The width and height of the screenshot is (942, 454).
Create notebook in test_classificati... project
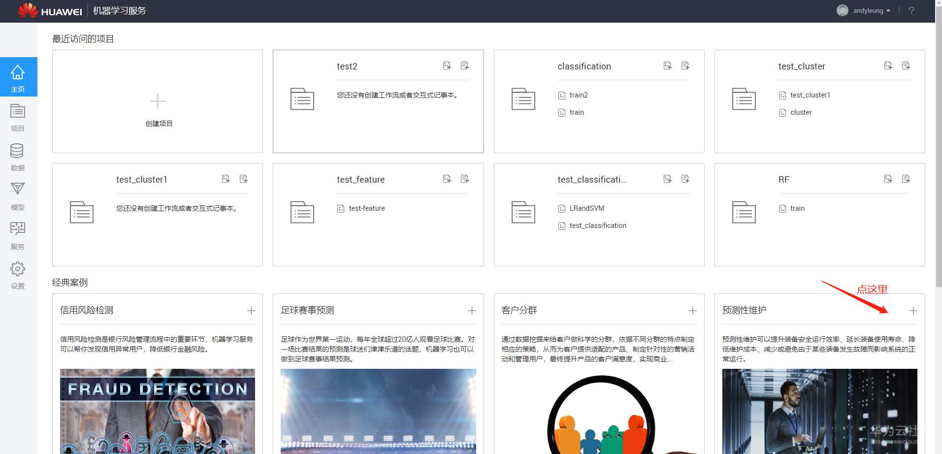click(x=685, y=179)
